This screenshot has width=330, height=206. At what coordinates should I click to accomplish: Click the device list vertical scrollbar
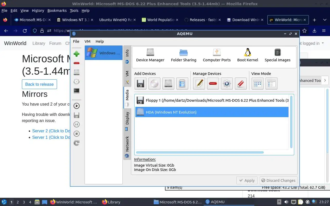[x=291, y=122]
